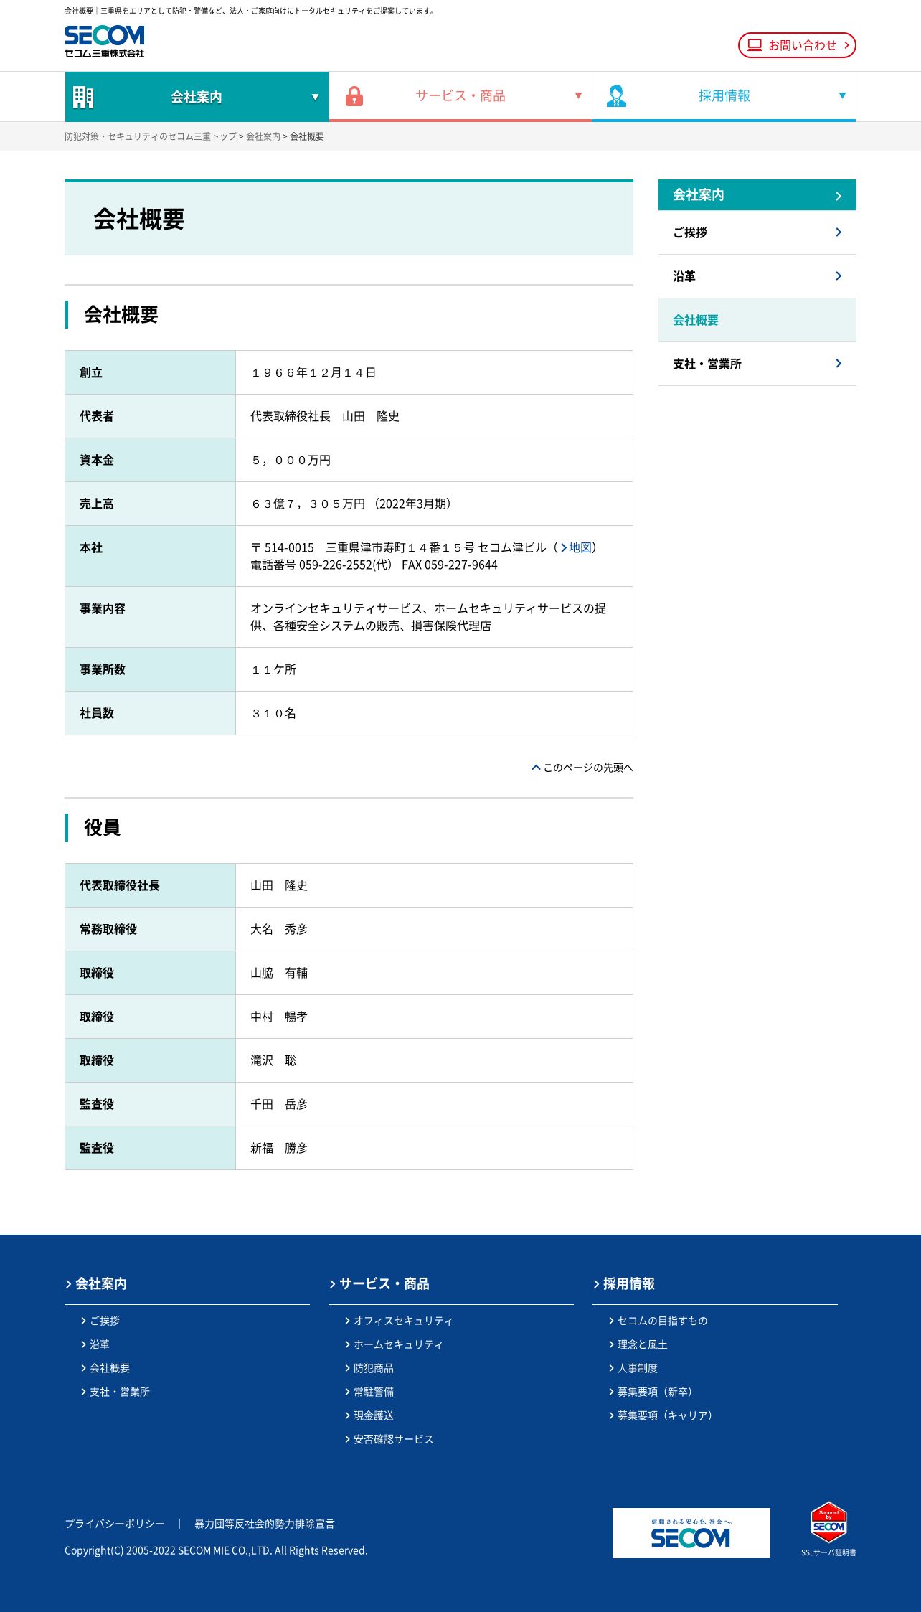Select 会社概要 in sidebar menu

[x=757, y=320]
